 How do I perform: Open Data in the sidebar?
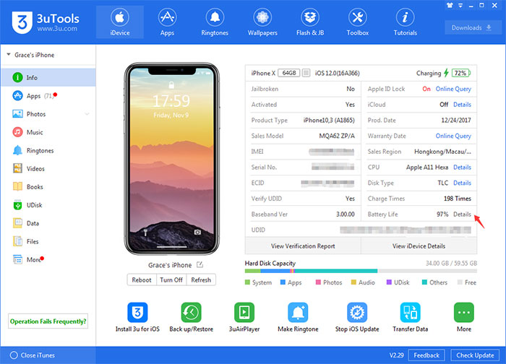pos(48,223)
